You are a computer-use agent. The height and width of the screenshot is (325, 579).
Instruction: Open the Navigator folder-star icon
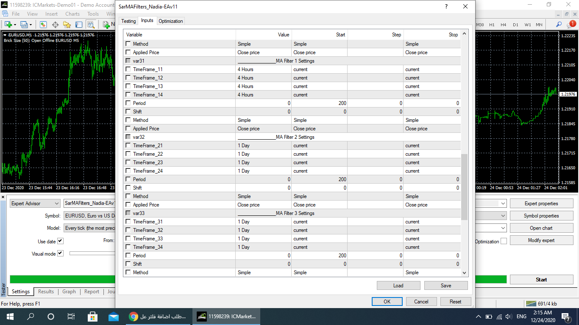coord(67,25)
